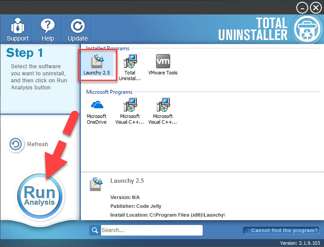Check for software Update
Screen dimensions: 324x247
click(x=77, y=30)
